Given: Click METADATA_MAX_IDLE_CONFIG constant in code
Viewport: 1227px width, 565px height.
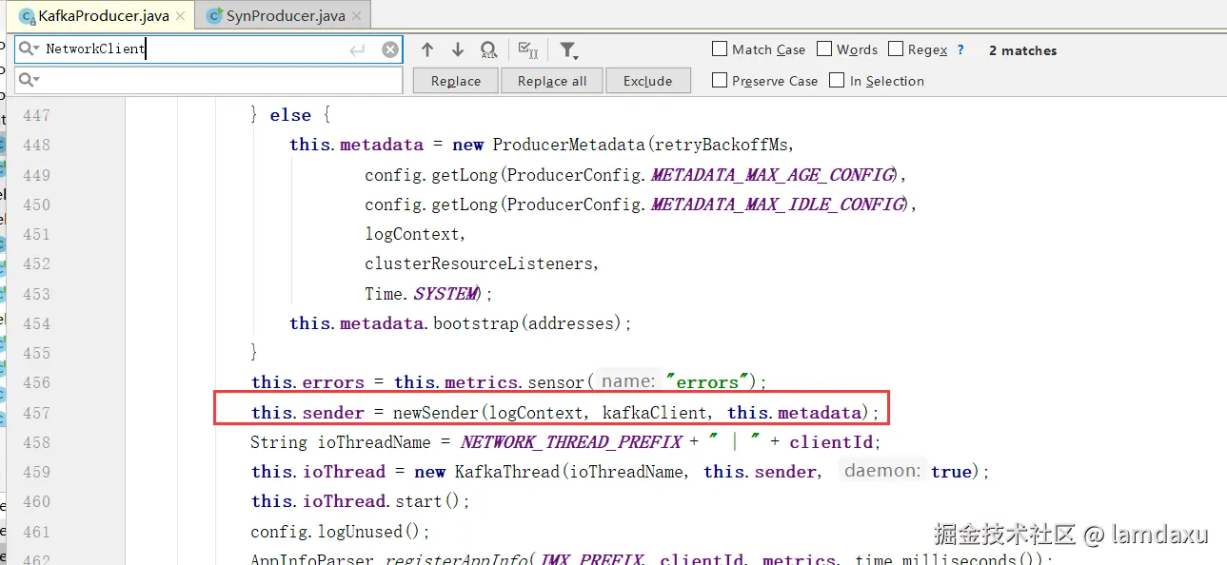Looking at the screenshot, I should (x=778, y=205).
